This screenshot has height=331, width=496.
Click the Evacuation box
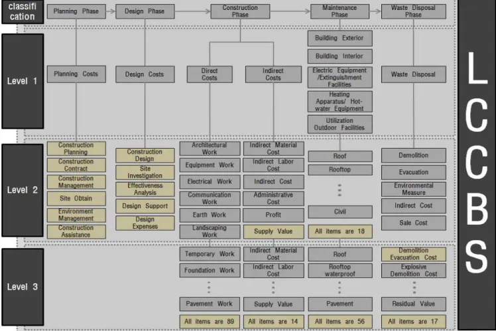(413, 172)
